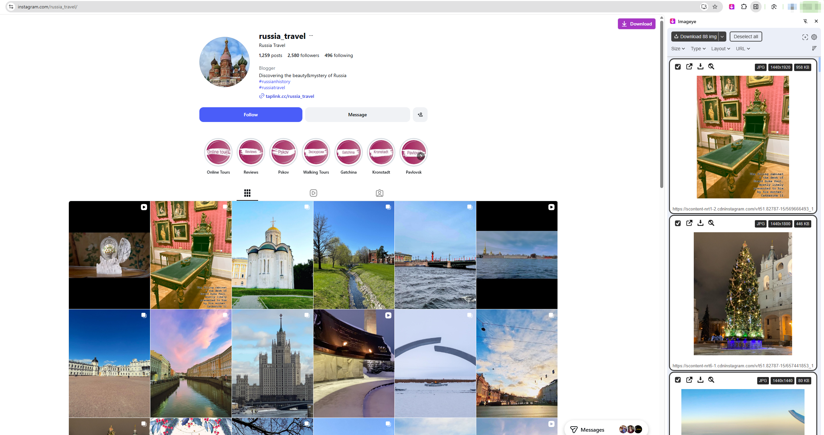The height and width of the screenshot is (435, 824).
Task: Open the Online Tours story highlight
Action: pos(218,152)
